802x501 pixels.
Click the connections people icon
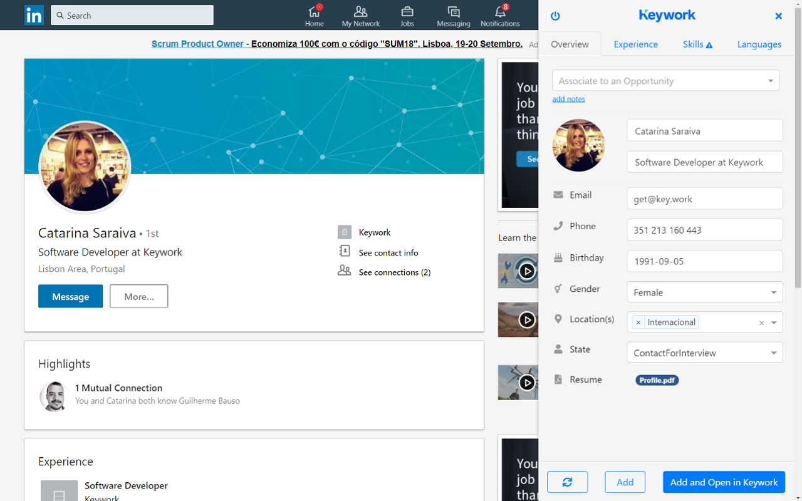click(345, 271)
